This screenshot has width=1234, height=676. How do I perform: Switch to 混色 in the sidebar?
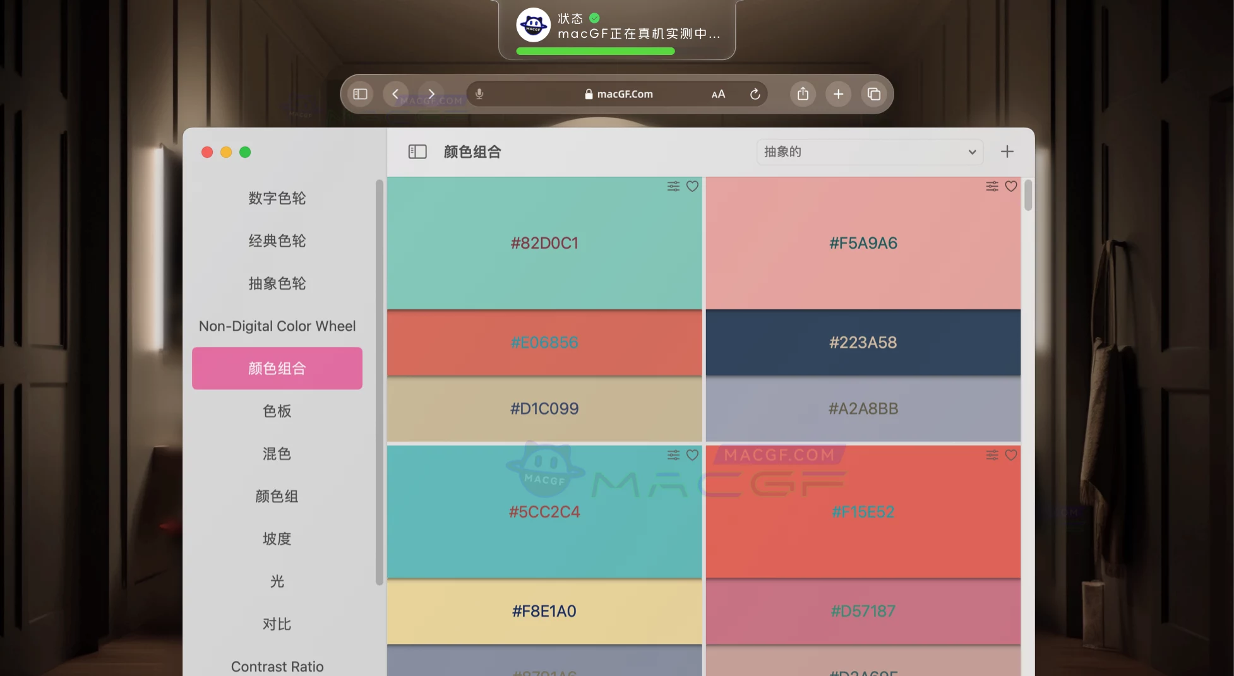point(277,453)
